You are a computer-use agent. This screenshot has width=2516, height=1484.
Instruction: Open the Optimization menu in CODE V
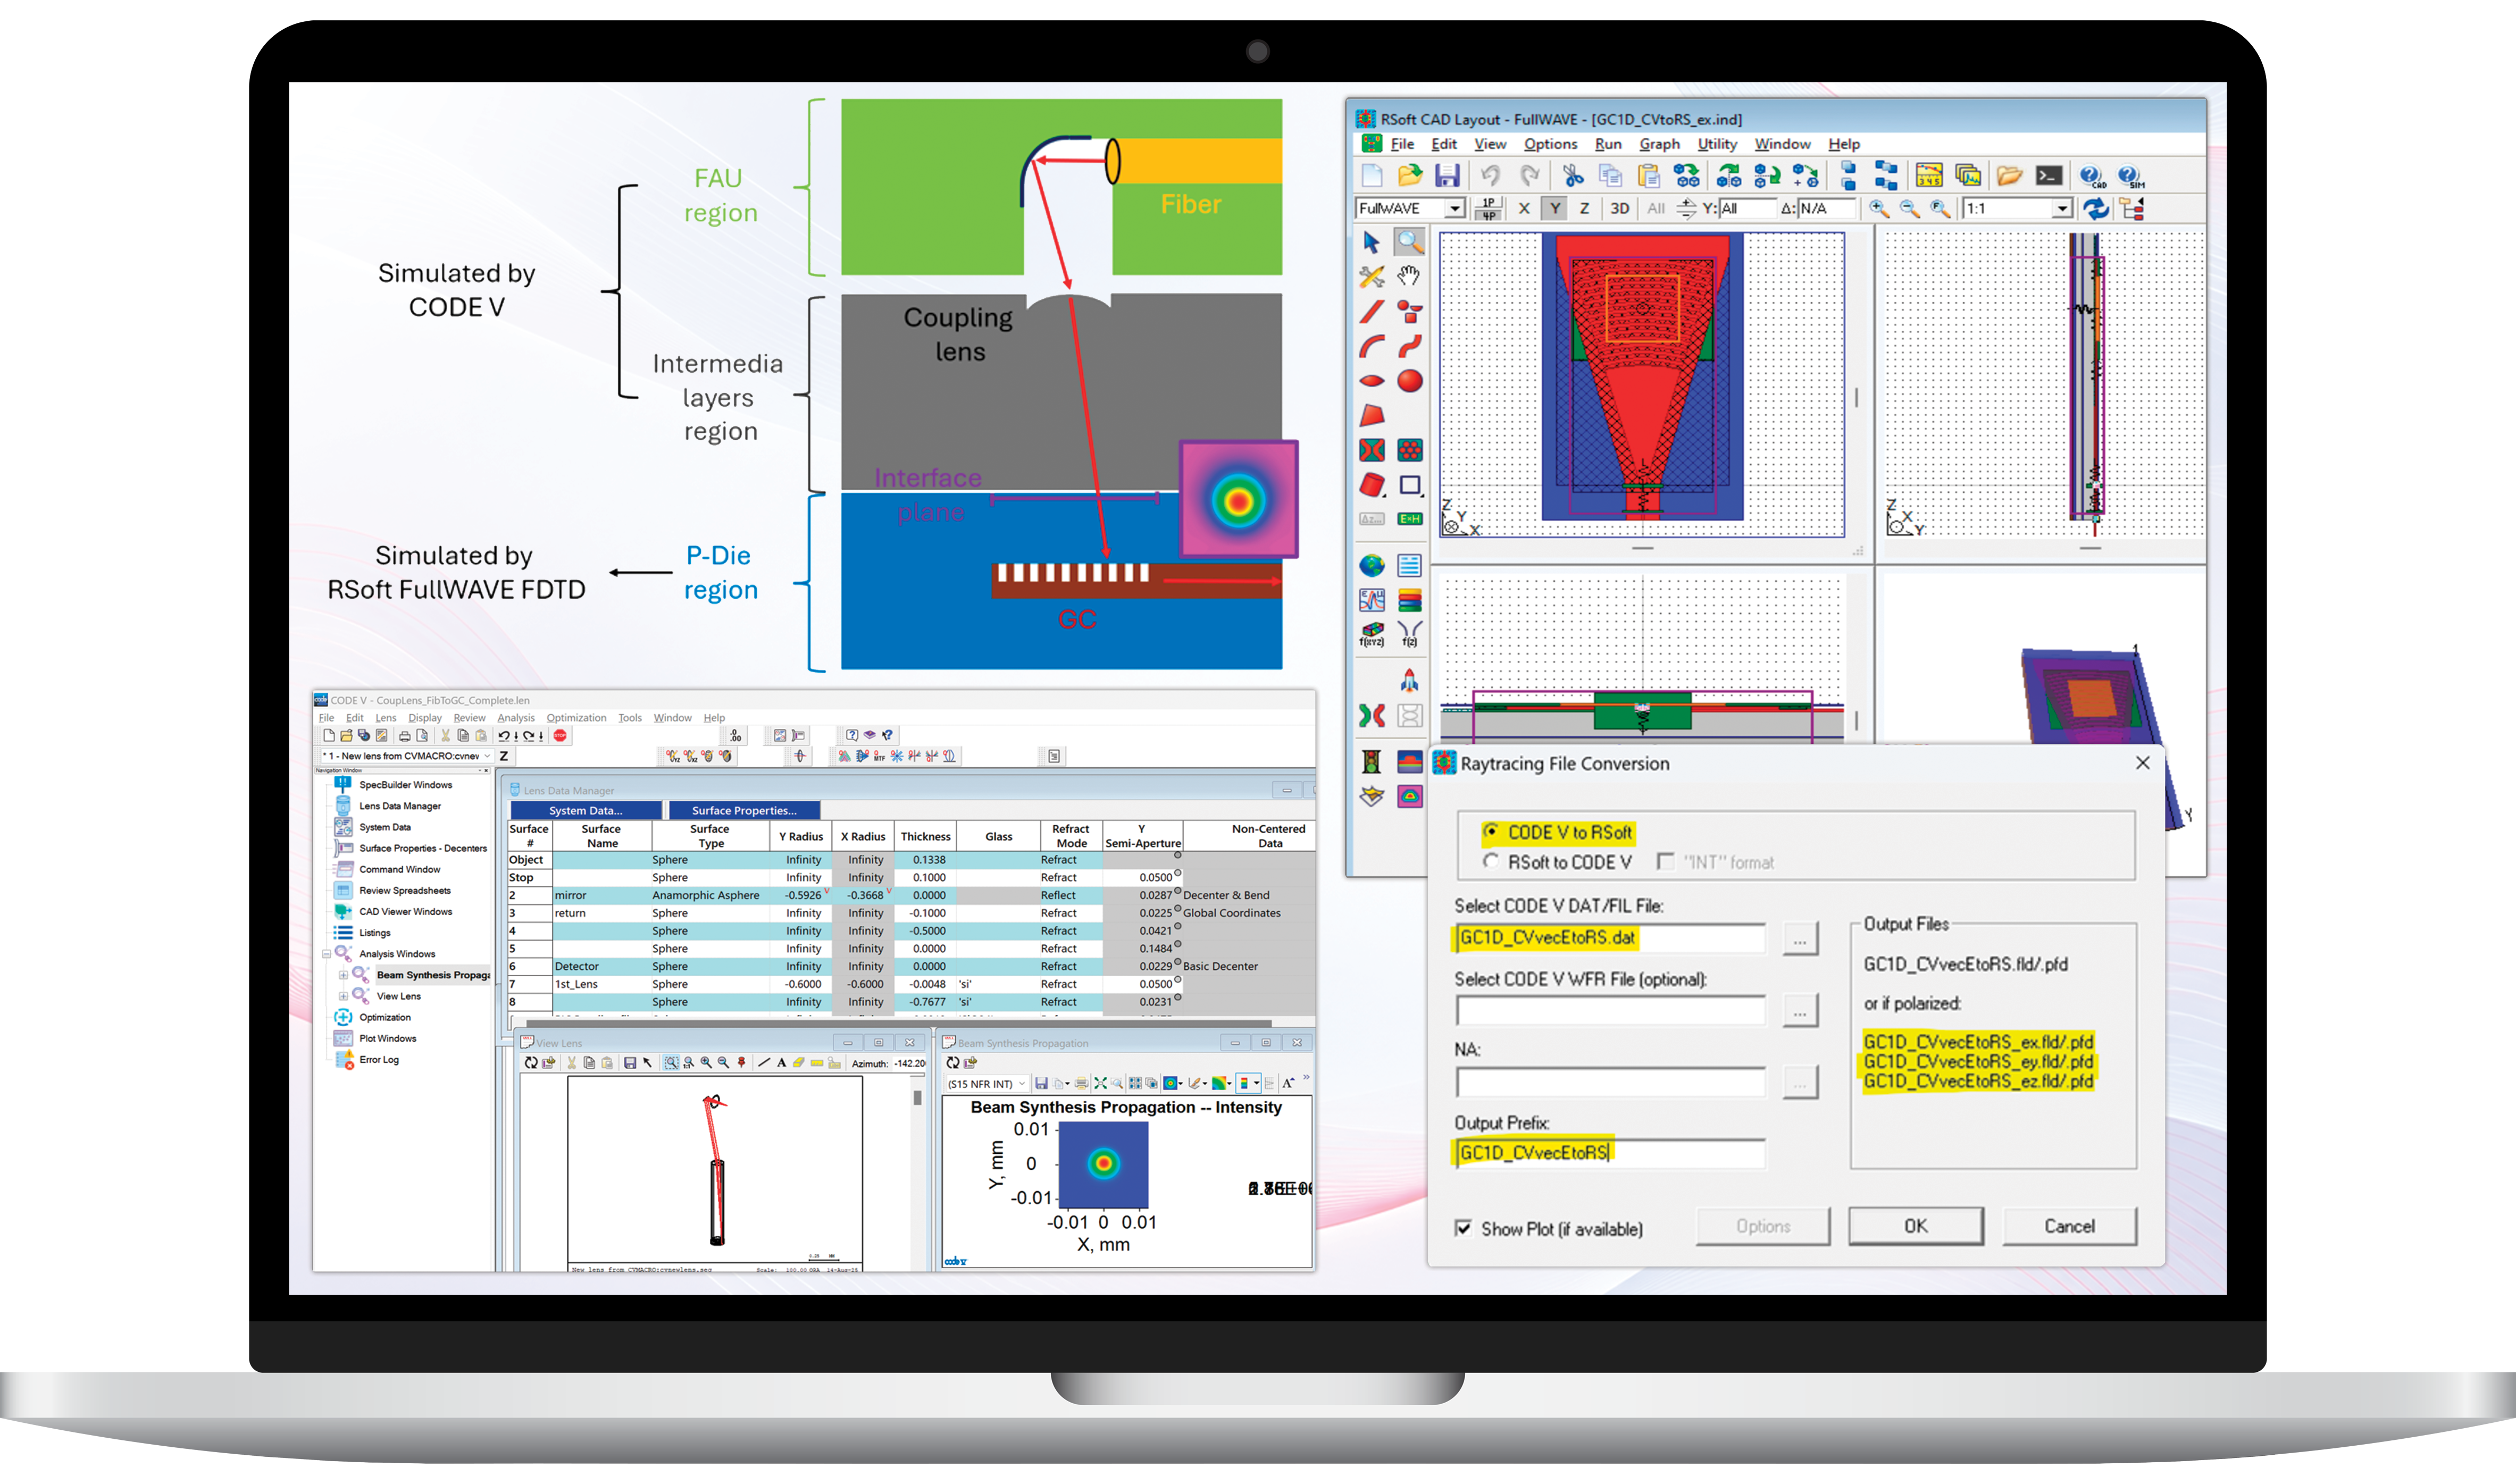(576, 718)
